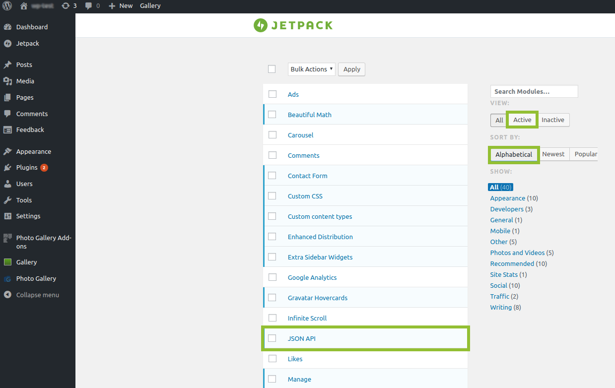Click the green Gallery icon

(7, 262)
